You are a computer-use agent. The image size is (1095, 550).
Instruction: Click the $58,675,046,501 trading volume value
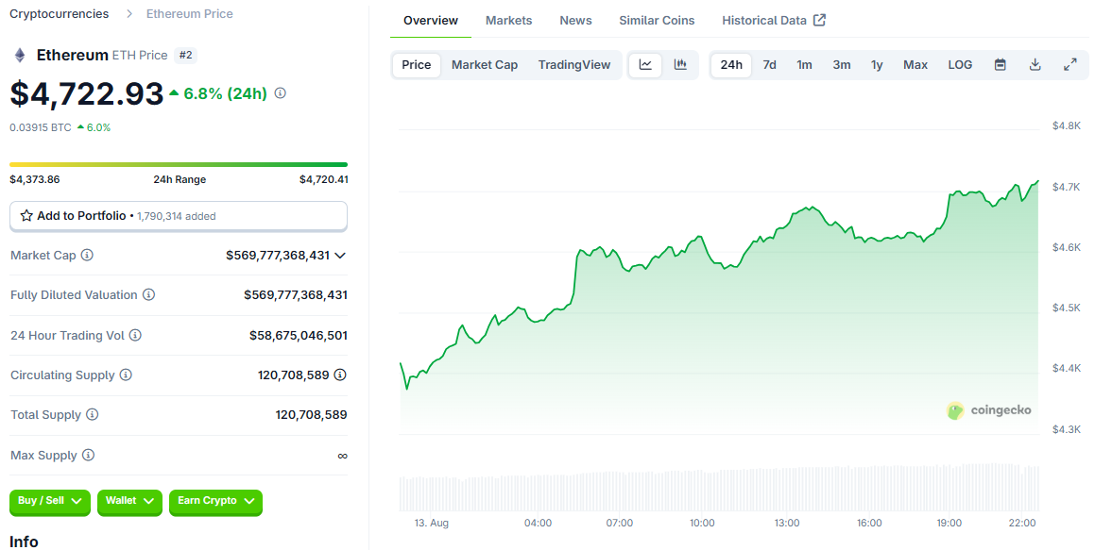tap(299, 335)
